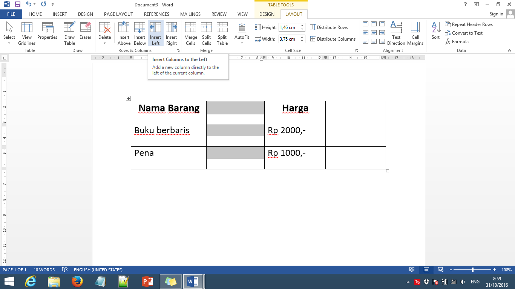The height and width of the screenshot is (289, 515).
Task: Open the Cell Margins settings
Action: coord(415,33)
